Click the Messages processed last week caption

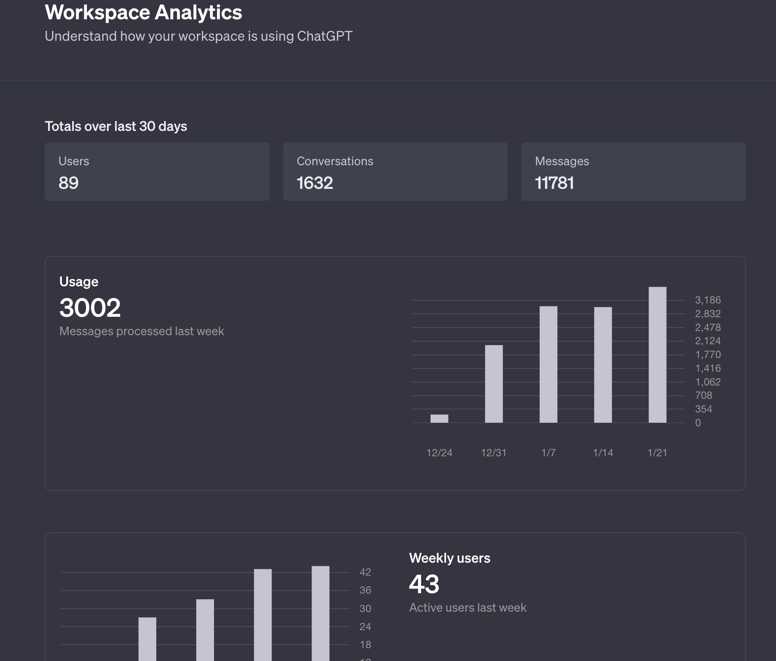[x=142, y=331]
